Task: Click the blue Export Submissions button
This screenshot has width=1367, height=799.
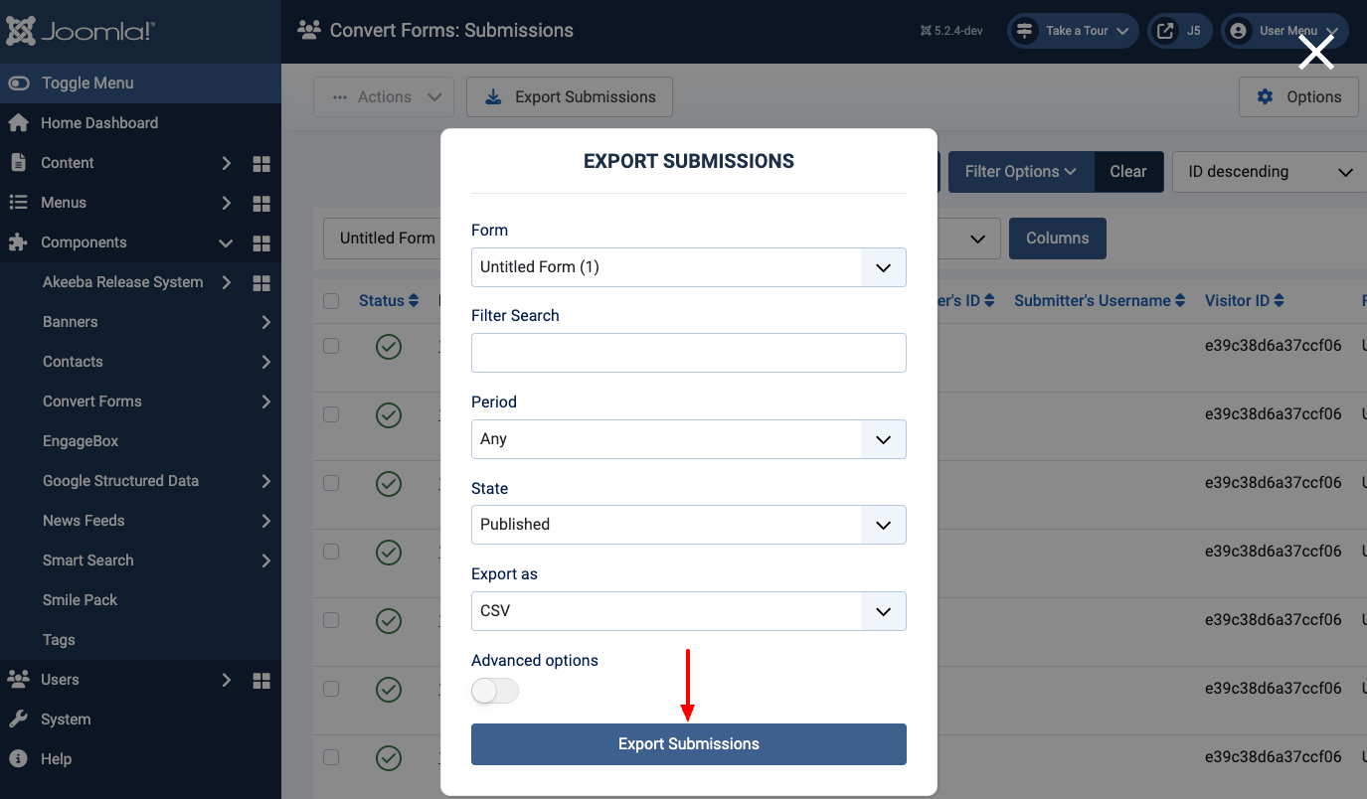Action: [x=689, y=744]
